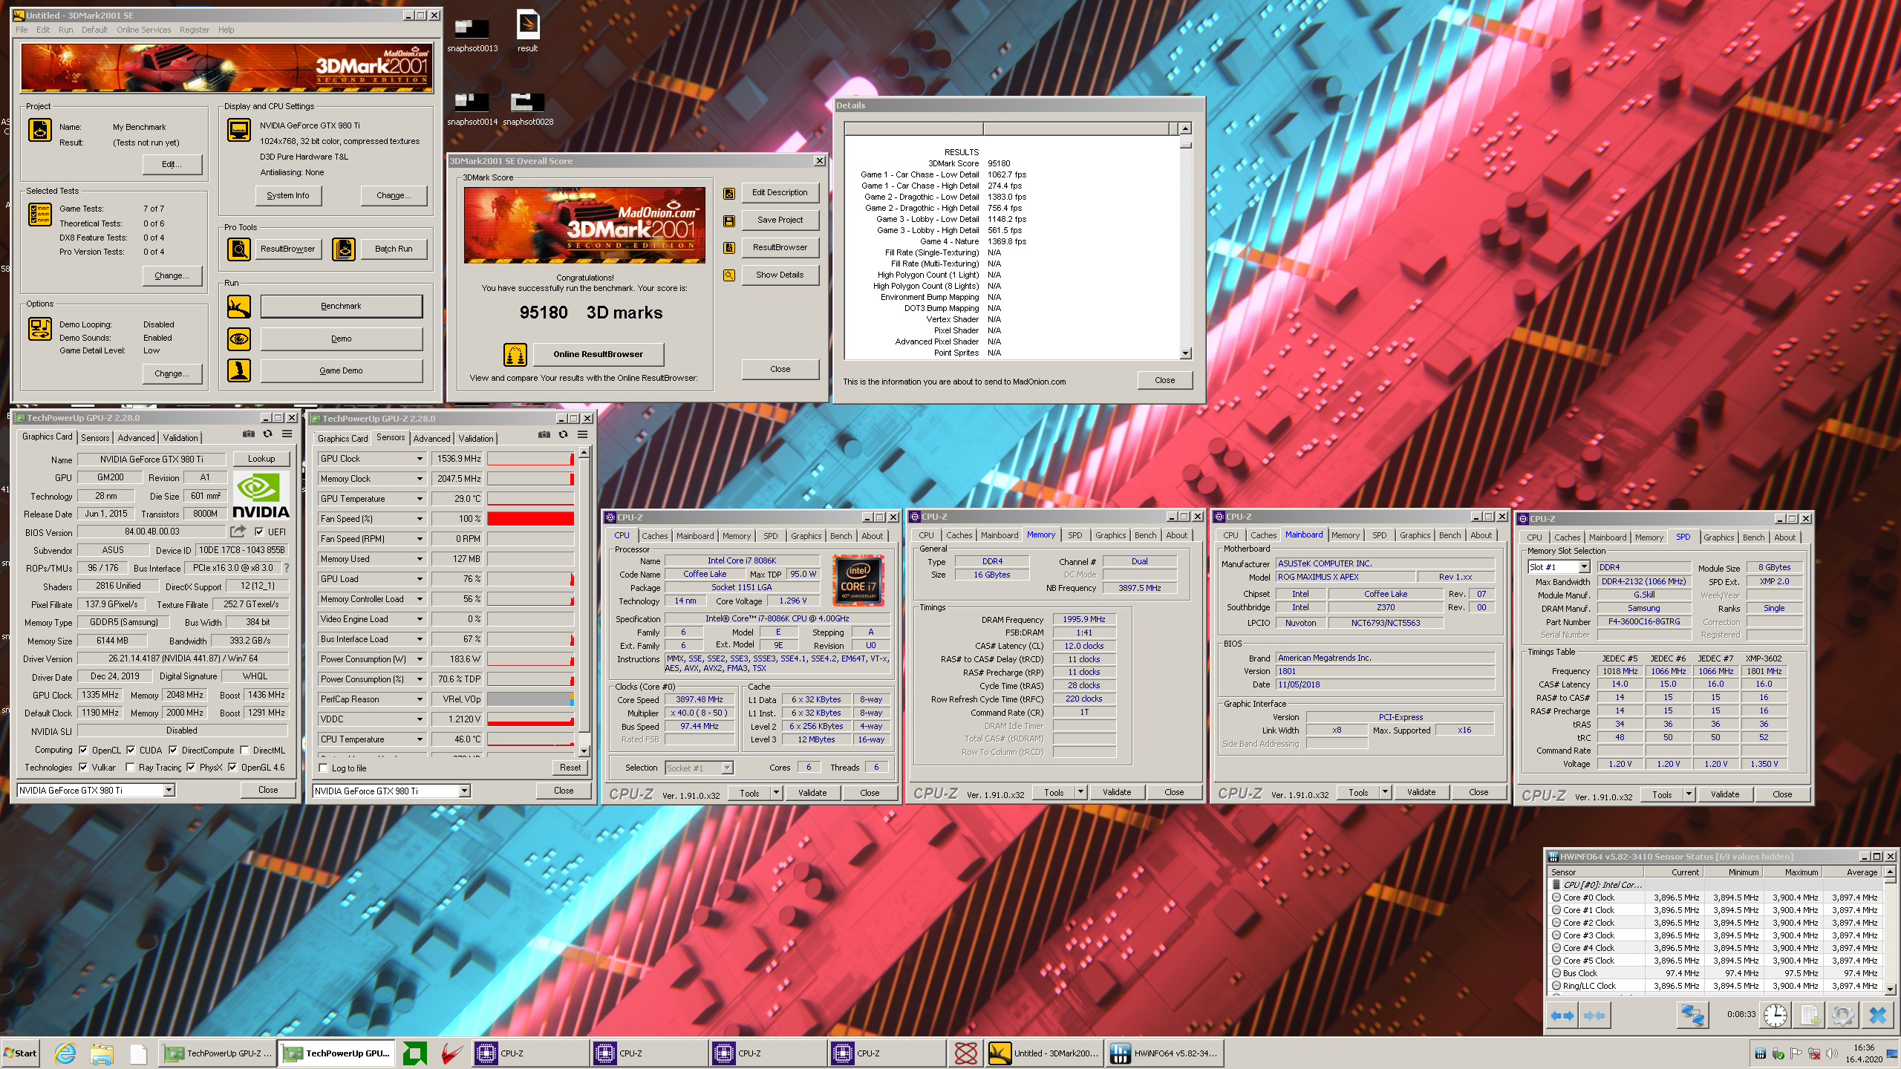Click the magnifier icon beside Show Details
Image resolution: width=1901 pixels, height=1069 pixels.
coord(729,275)
